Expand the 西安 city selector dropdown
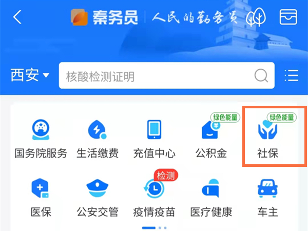The image size is (308, 231). [x=30, y=75]
